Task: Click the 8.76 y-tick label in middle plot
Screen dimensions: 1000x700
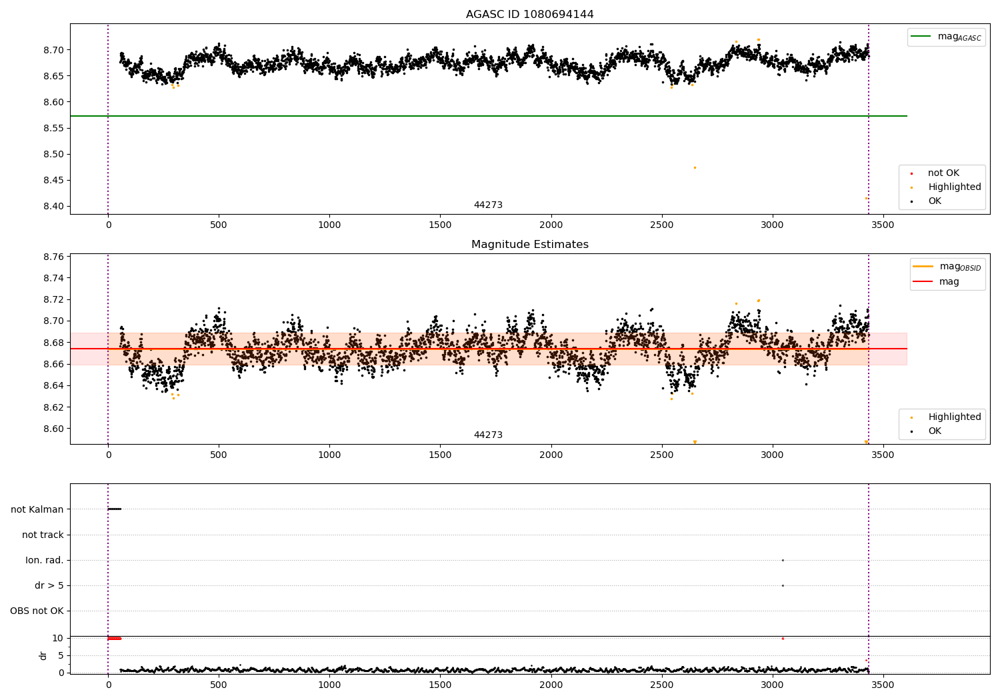Action: point(53,257)
